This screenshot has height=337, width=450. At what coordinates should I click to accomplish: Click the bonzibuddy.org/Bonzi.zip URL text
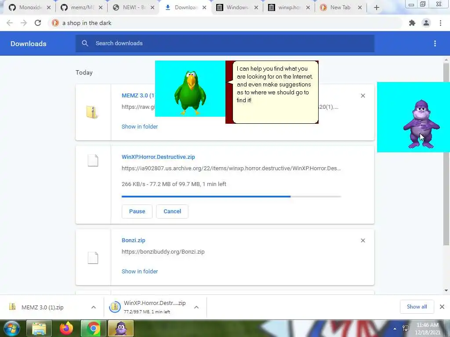tap(163, 251)
